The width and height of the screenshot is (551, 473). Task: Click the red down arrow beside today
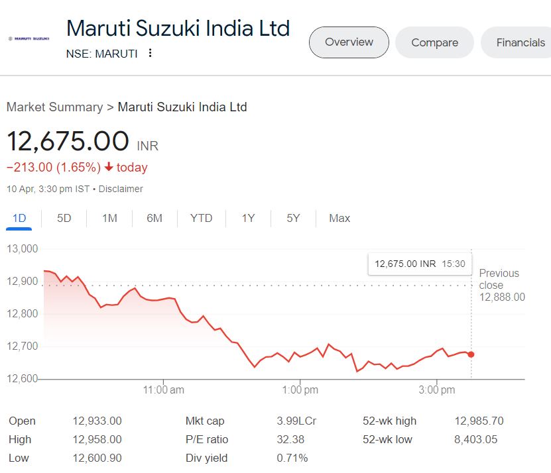point(109,167)
